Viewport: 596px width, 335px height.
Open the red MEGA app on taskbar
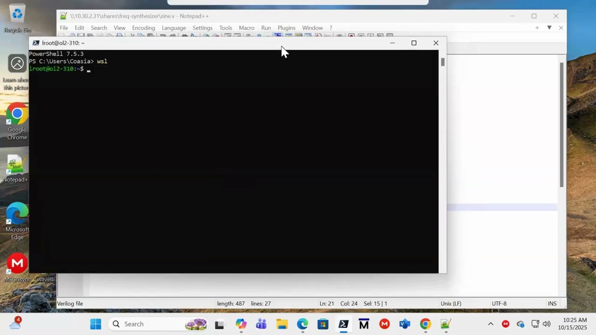384,324
